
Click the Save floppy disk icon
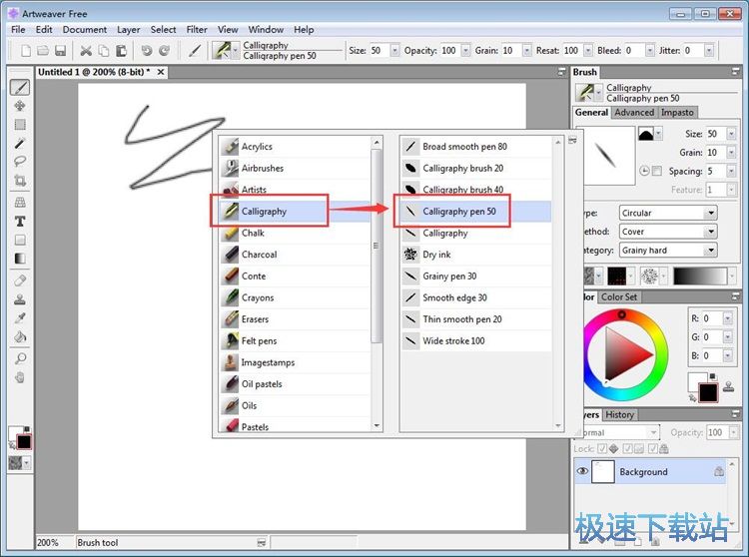tap(60, 51)
